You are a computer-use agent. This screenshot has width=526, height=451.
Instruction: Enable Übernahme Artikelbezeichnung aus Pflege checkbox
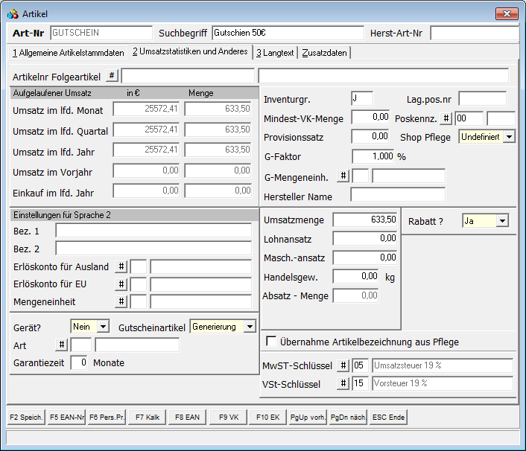[x=271, y=342]
